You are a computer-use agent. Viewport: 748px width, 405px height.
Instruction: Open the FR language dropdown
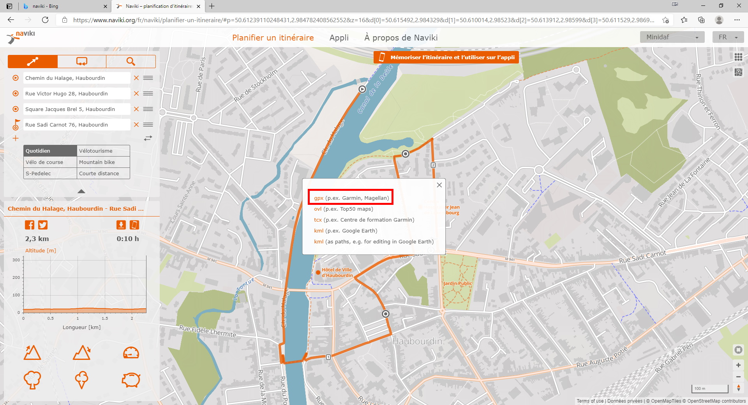point(728,37)
